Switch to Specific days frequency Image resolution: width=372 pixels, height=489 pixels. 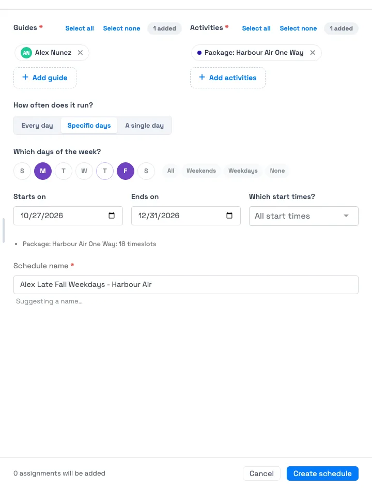pos(89,126)
